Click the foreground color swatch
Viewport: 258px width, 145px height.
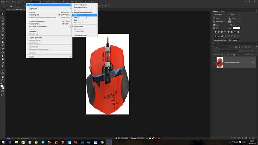[x=2, y=86]
